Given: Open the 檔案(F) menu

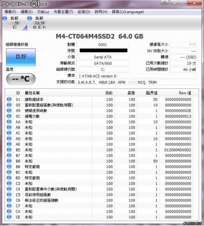Looking at the screenshot, I should click(10, 12).
